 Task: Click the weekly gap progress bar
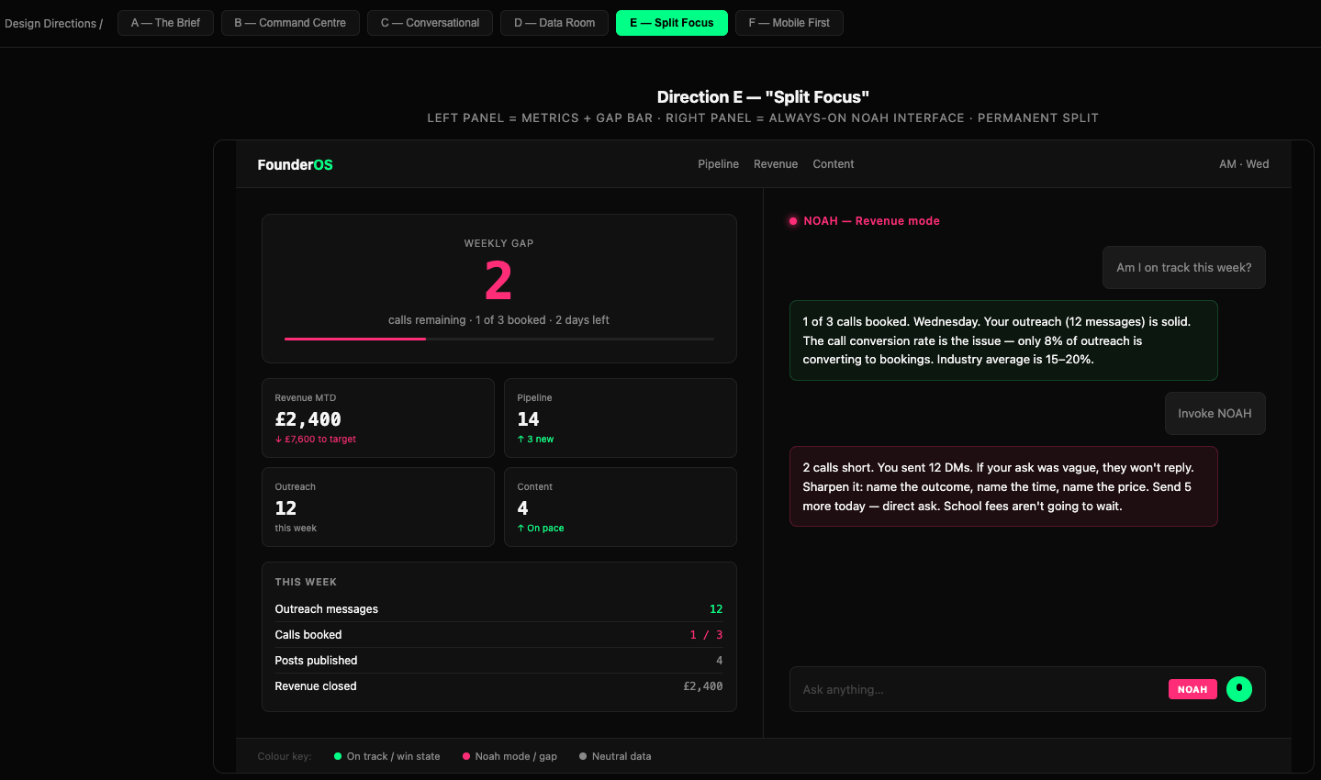click(x=499, y=339)
